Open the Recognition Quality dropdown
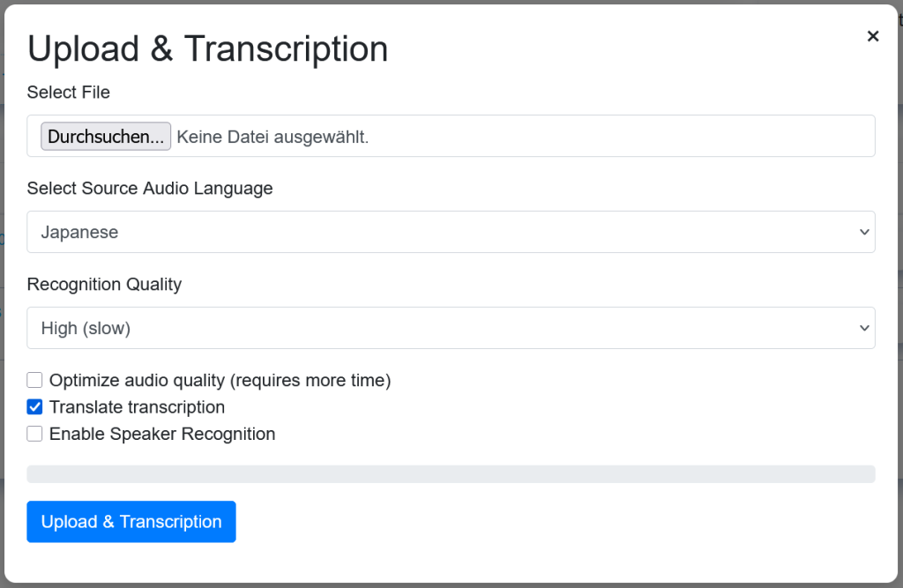The image size is (903, 588). (x=451, y=328)
